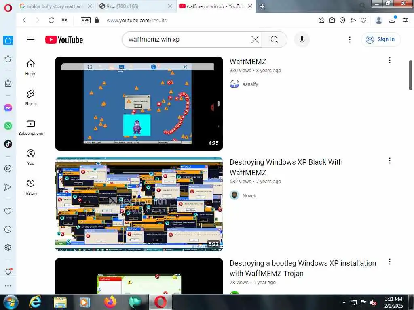Viewport: 414px width, 310px height.
Task: Toggle the VPN badge in address bar
Action: click(86, 20)
